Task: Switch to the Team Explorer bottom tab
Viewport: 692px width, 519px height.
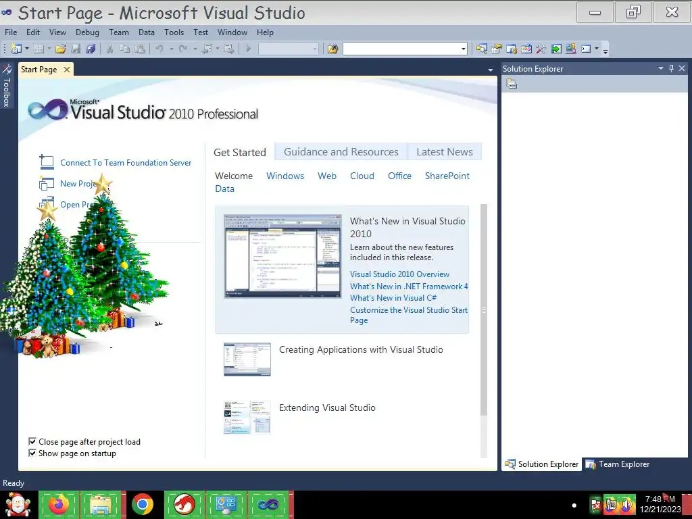Action: pos(618,464)
